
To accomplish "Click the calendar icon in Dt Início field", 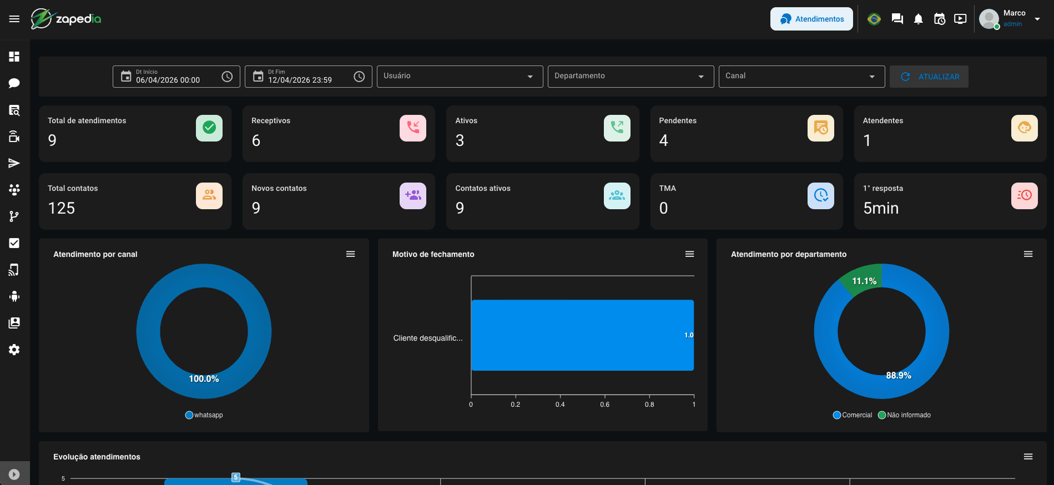I will [126, 77].
